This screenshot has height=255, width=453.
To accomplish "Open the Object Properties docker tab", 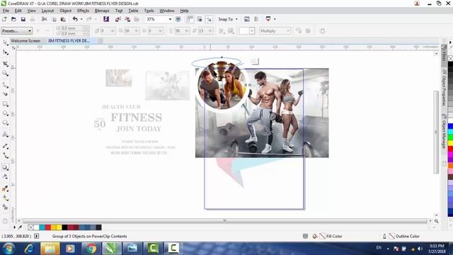I will pyautogui.click(x=444, y=87).
